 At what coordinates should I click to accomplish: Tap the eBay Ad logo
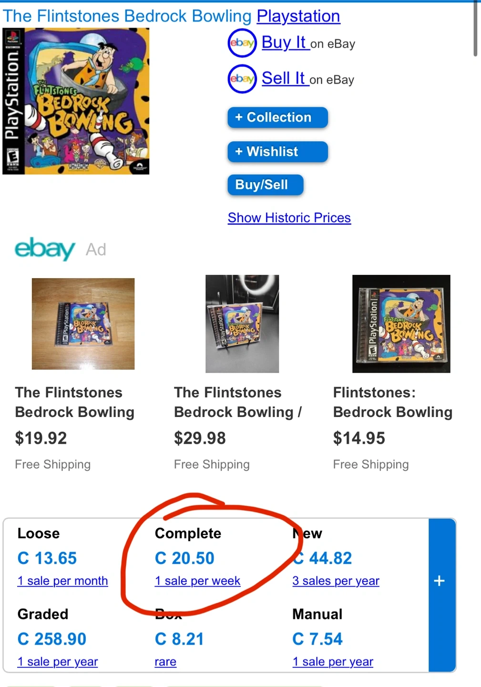point(45,249)
